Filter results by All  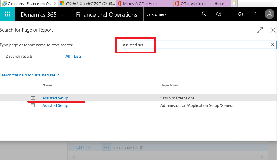68,56
